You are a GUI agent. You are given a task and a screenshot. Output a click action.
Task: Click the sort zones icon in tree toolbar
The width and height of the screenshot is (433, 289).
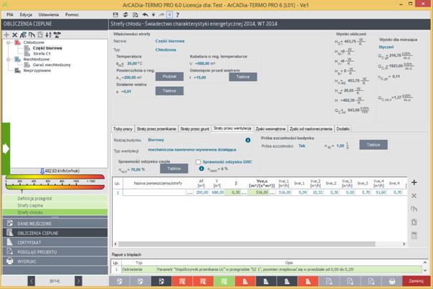(x=49, y=35)
